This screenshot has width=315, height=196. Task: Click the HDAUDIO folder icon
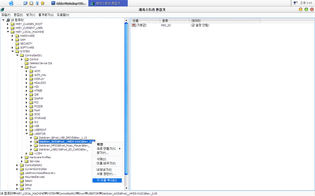[31, 83]
